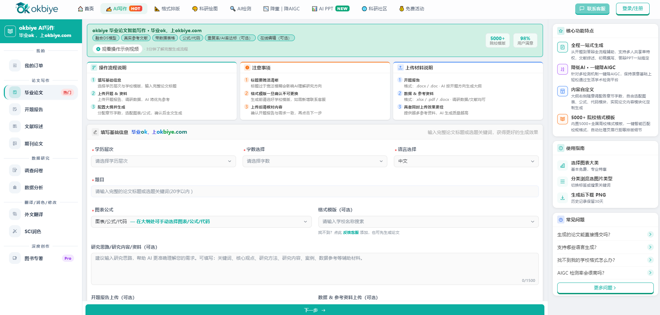
Task: Click the 5000+ 院校格式模板 feature icon
Action: pos(562,119)
